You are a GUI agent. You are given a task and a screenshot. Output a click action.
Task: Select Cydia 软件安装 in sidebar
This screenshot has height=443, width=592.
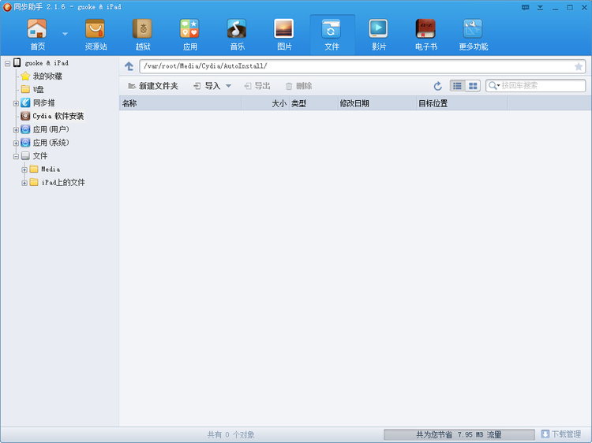(x=58, y=116)
